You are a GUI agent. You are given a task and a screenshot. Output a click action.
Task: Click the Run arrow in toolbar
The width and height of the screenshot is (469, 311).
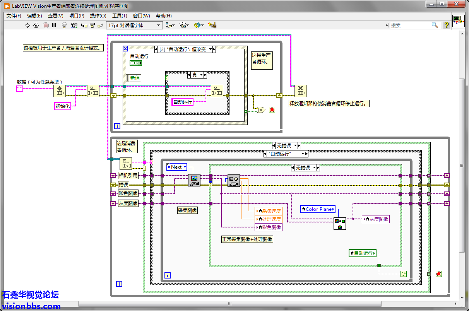pos(27,25)
